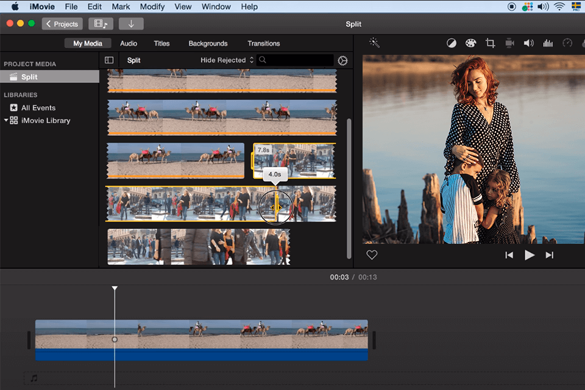Open the Modify menu

pyautogui.click(x=152, y=7)
